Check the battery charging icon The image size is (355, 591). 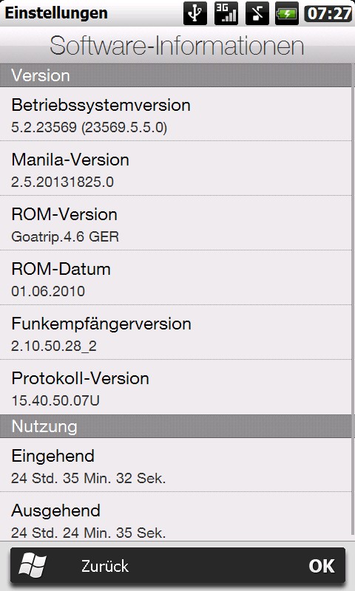click(287, 13)
